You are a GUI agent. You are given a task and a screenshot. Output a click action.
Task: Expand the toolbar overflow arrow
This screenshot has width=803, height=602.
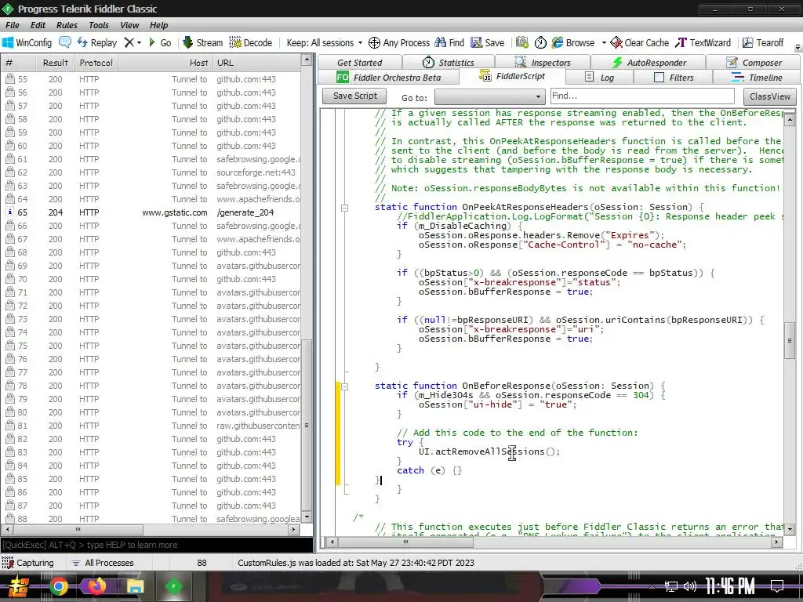[x=798, y=47]
